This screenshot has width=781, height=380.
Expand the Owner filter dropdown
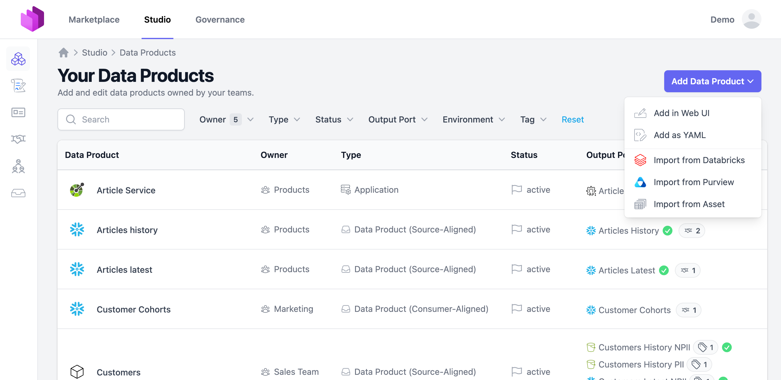pos(226,119)
